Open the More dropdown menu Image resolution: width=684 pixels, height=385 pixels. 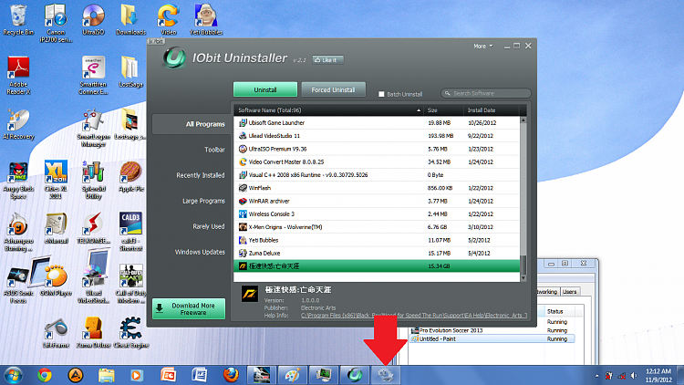point(482,47)
